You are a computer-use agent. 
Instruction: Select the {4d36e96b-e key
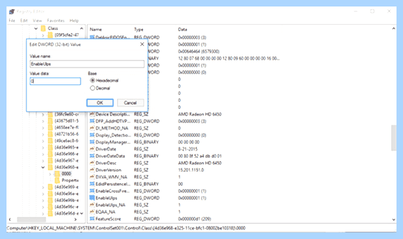67,200
